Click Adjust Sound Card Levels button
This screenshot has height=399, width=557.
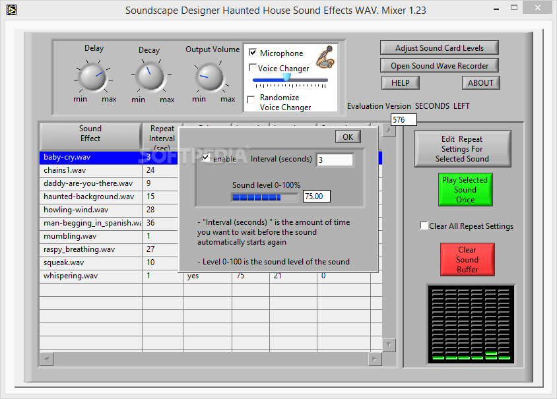click(440, 47)
